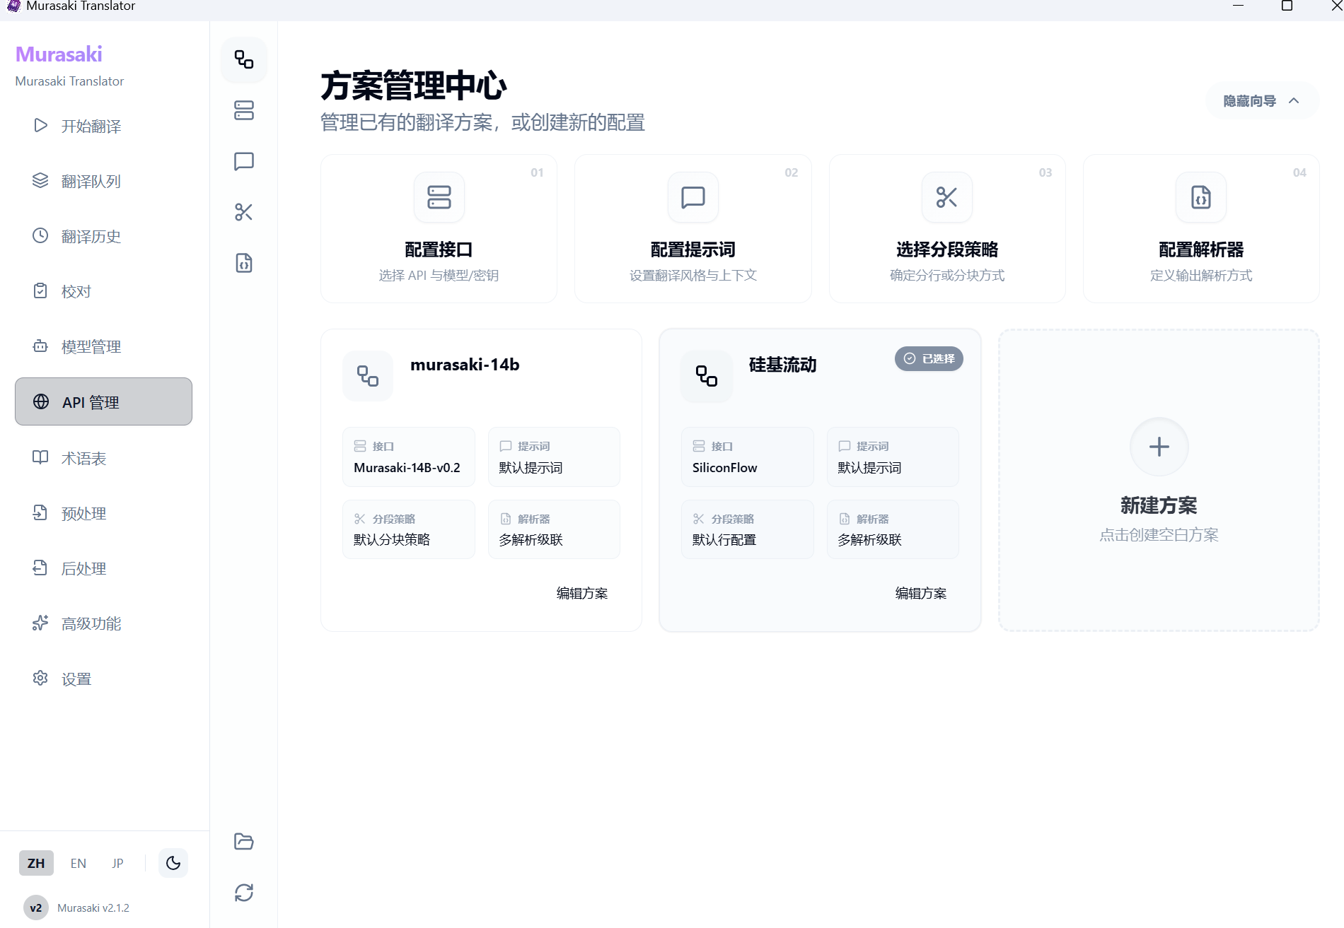The height and width of the screenshot is (928, 1344).
Task: Open the parser file icon in the icon rail
Action: (244, 263)
